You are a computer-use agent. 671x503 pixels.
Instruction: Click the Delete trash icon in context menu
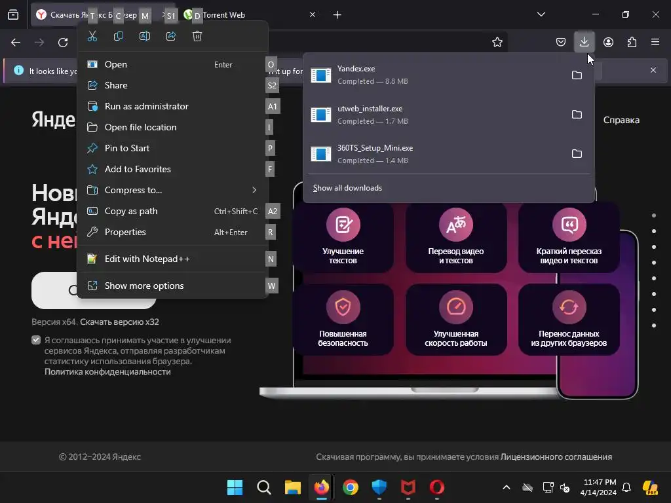click(x=197, y=37)
